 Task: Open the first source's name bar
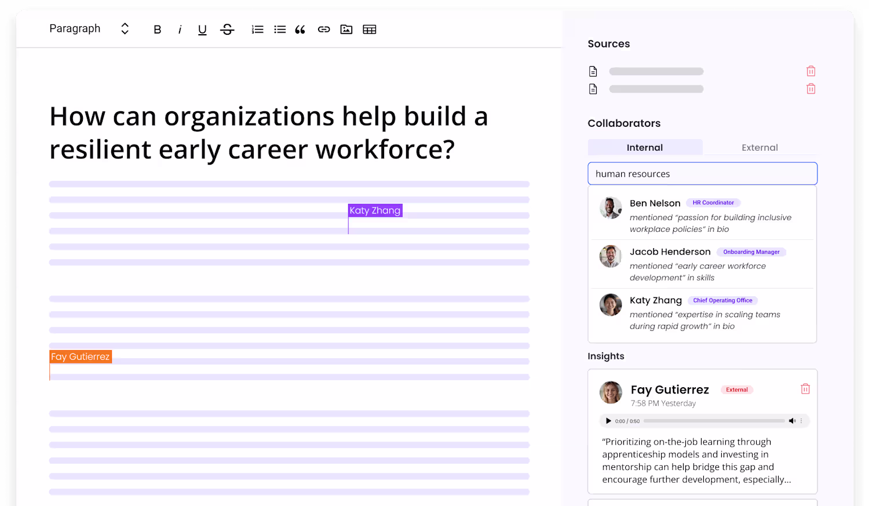tap(656, 71)
